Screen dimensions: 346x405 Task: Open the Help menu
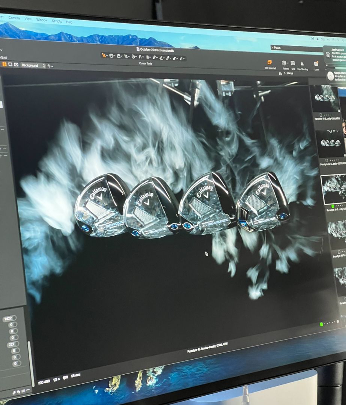click(69, 22)
